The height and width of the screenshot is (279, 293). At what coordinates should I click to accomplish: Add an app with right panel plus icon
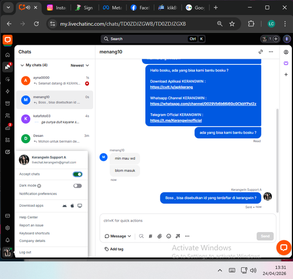(x=286, y=75)
